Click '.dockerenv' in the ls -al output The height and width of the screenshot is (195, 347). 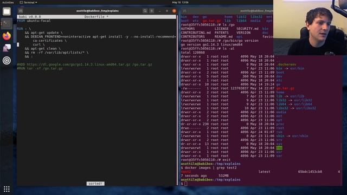point(286,64)
